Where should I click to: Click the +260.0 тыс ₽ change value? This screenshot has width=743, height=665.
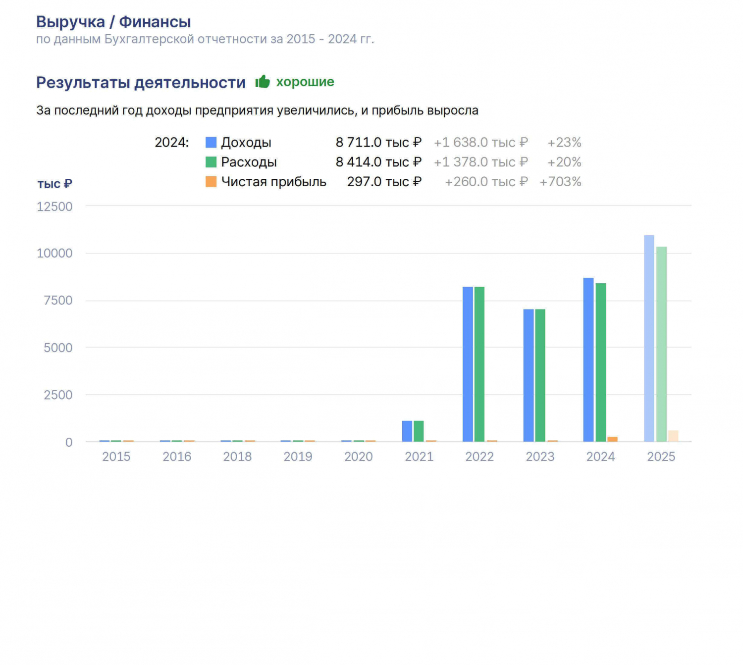point(486,182)
